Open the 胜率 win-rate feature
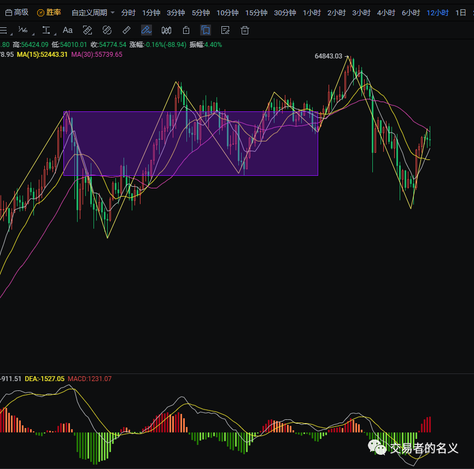 point(49,13)
